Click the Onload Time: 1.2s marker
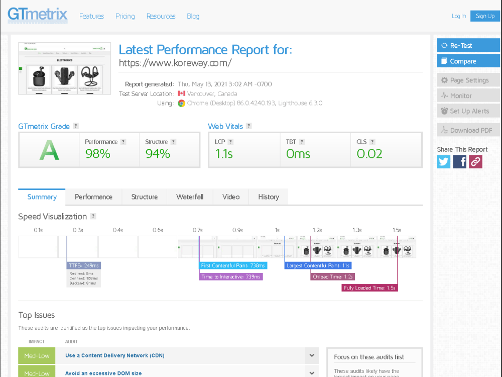Image resolution: width=502 pixels, height=377 pixels. (x=333, y=276)
